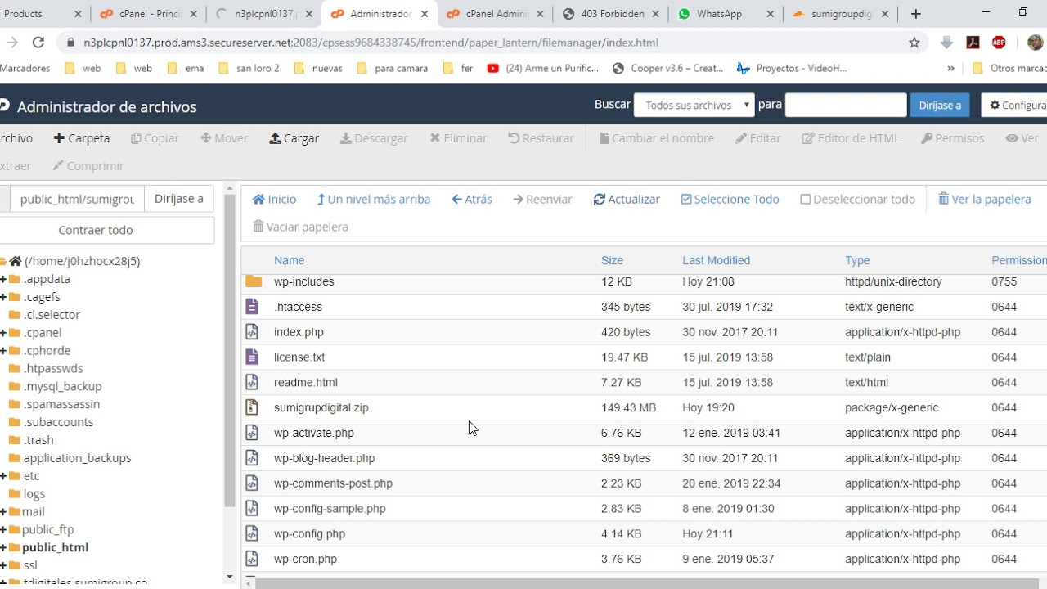
Task: Click the path Diríjase a button
Action: tap(179, 199)
